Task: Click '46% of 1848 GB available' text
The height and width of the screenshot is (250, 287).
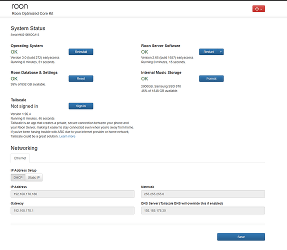Action: pyautogui.click(x=159, y=91)
